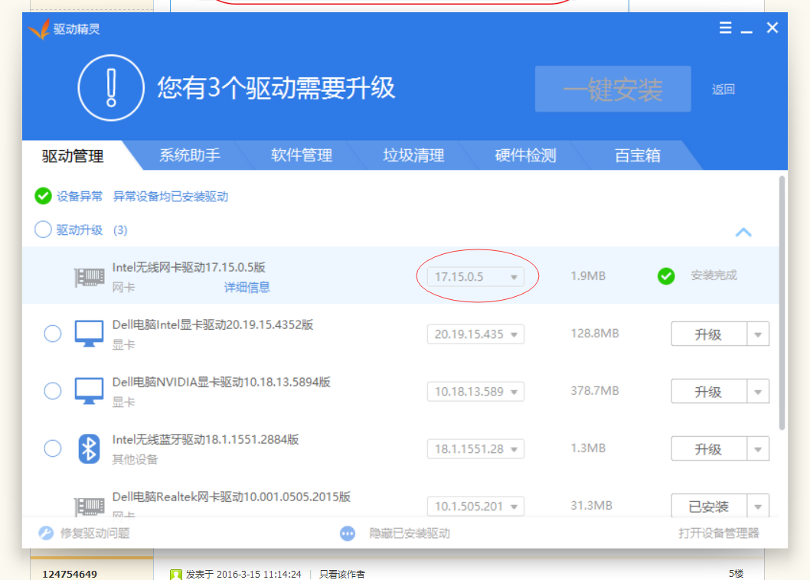This screenshot has width=810, height=580.
Task: Open the 10.18.13.589 version dropdown
Action: [x=475, y=392]
